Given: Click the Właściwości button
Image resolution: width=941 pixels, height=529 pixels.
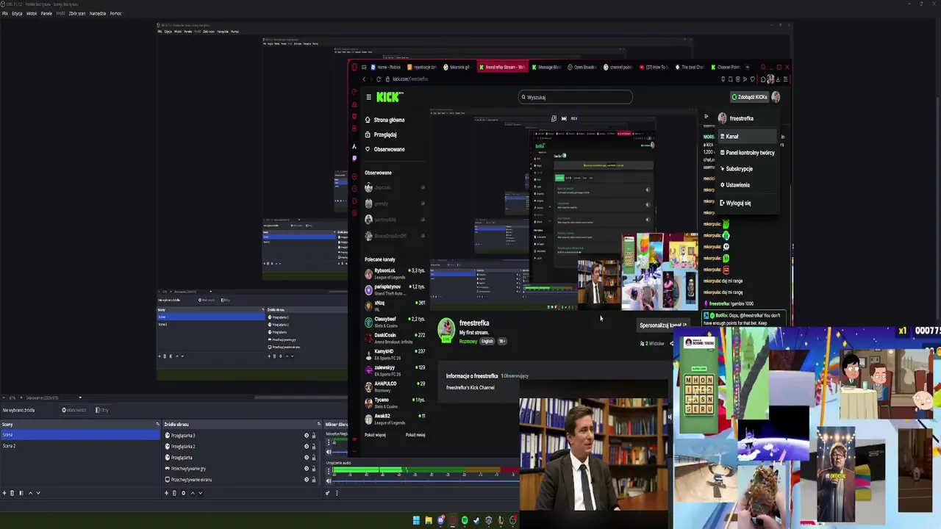Looking at the screenshot, I should pos(74,410).
